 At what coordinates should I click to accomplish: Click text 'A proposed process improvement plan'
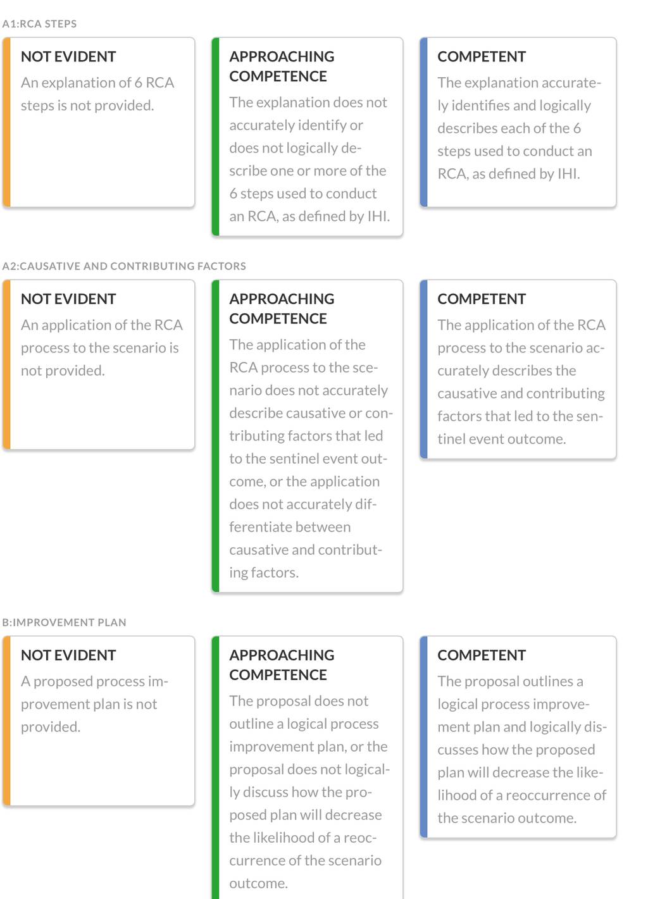point(94,693)
